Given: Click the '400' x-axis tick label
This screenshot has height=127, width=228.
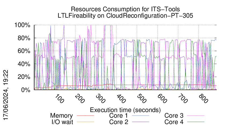Looking at the screenshot, I should [121, 99].
